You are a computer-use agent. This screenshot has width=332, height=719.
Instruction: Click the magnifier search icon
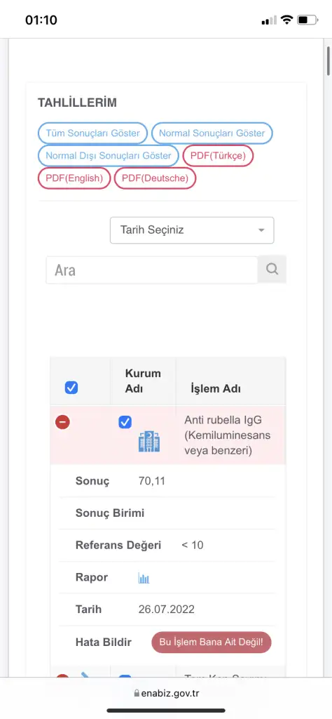(x=272, y=269)
